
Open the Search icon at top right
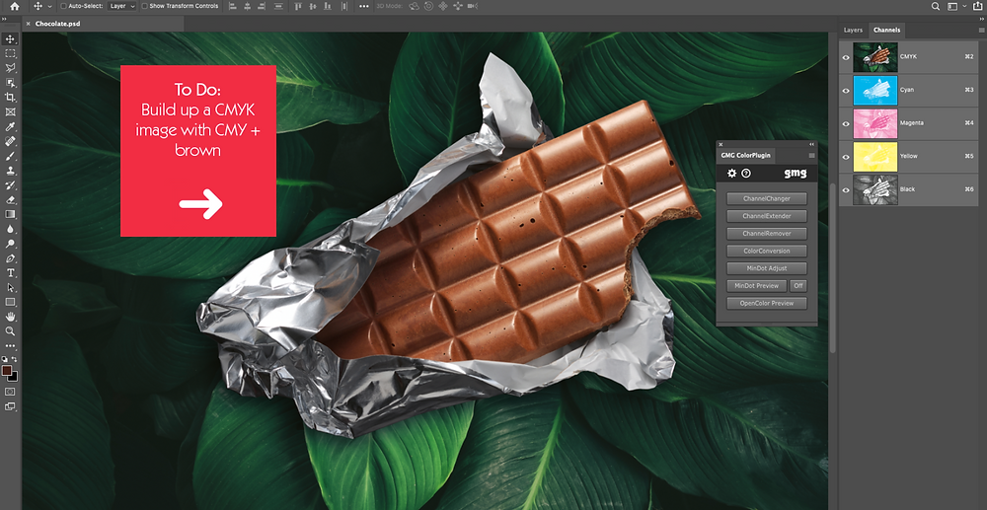click(x=936, y=6)
